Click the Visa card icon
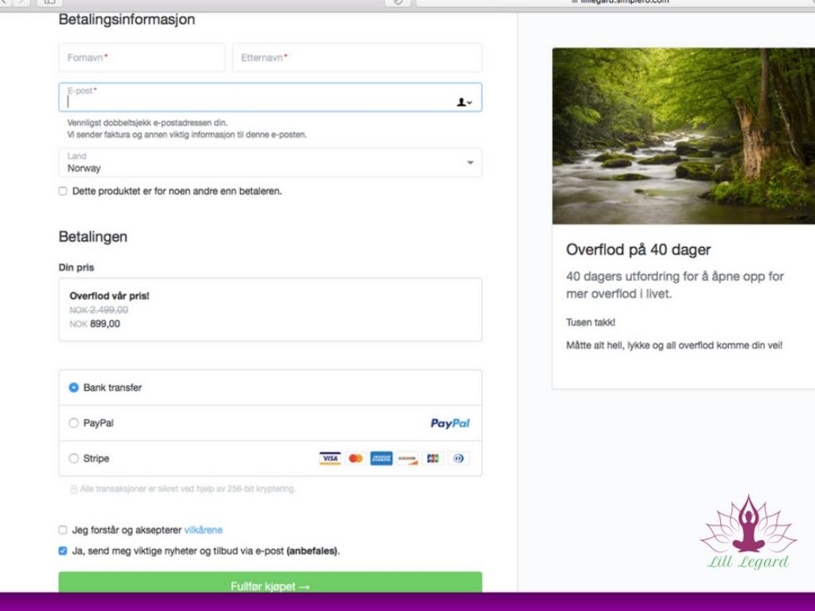 pyautogui.click(x=330, y=458)
